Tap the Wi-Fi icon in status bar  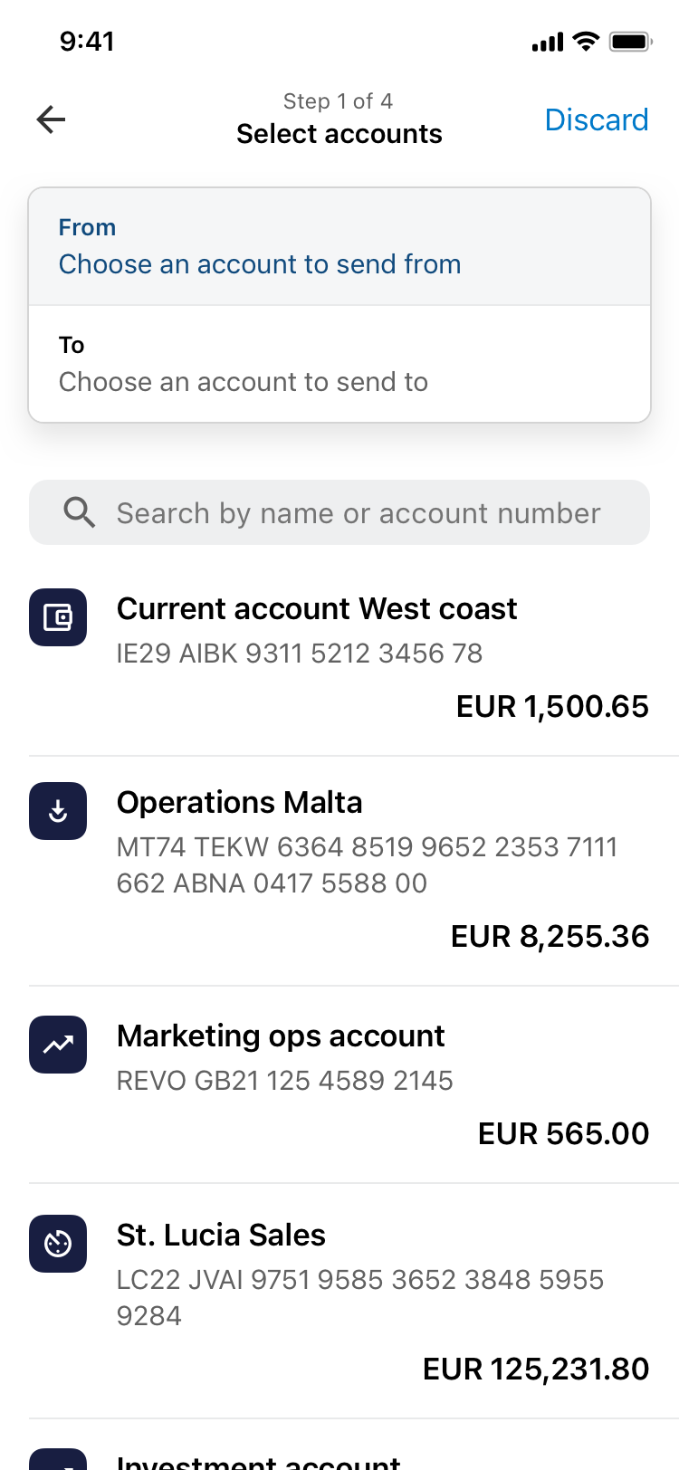587,42
